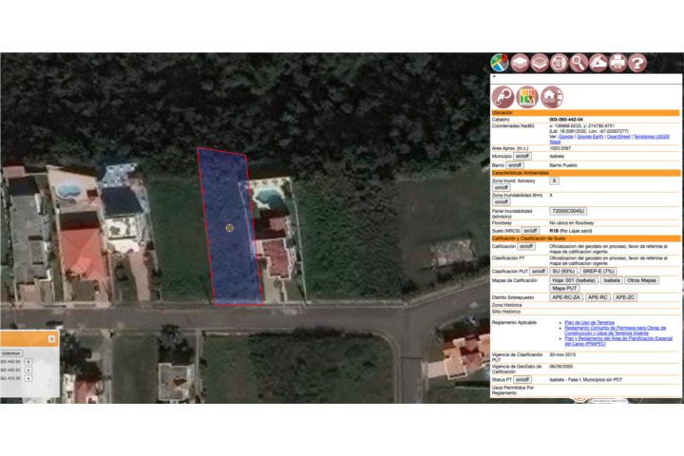
Task: Open the Google Earth link
Action: tap(590, 136)
